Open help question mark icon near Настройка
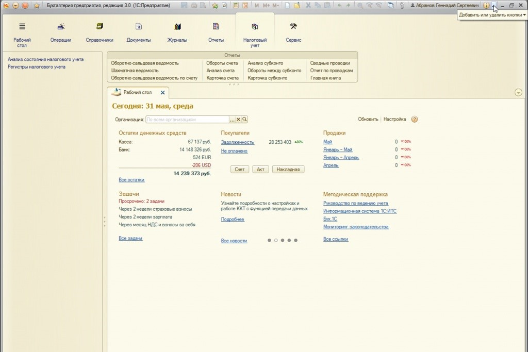Screen dimensions: 528x352 [415, 119]
